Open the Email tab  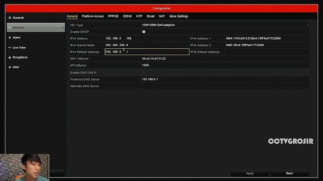[x=150, y=16]
